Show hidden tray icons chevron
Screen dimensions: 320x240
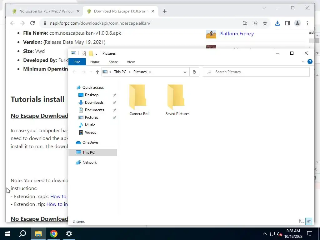pos(264,234)
